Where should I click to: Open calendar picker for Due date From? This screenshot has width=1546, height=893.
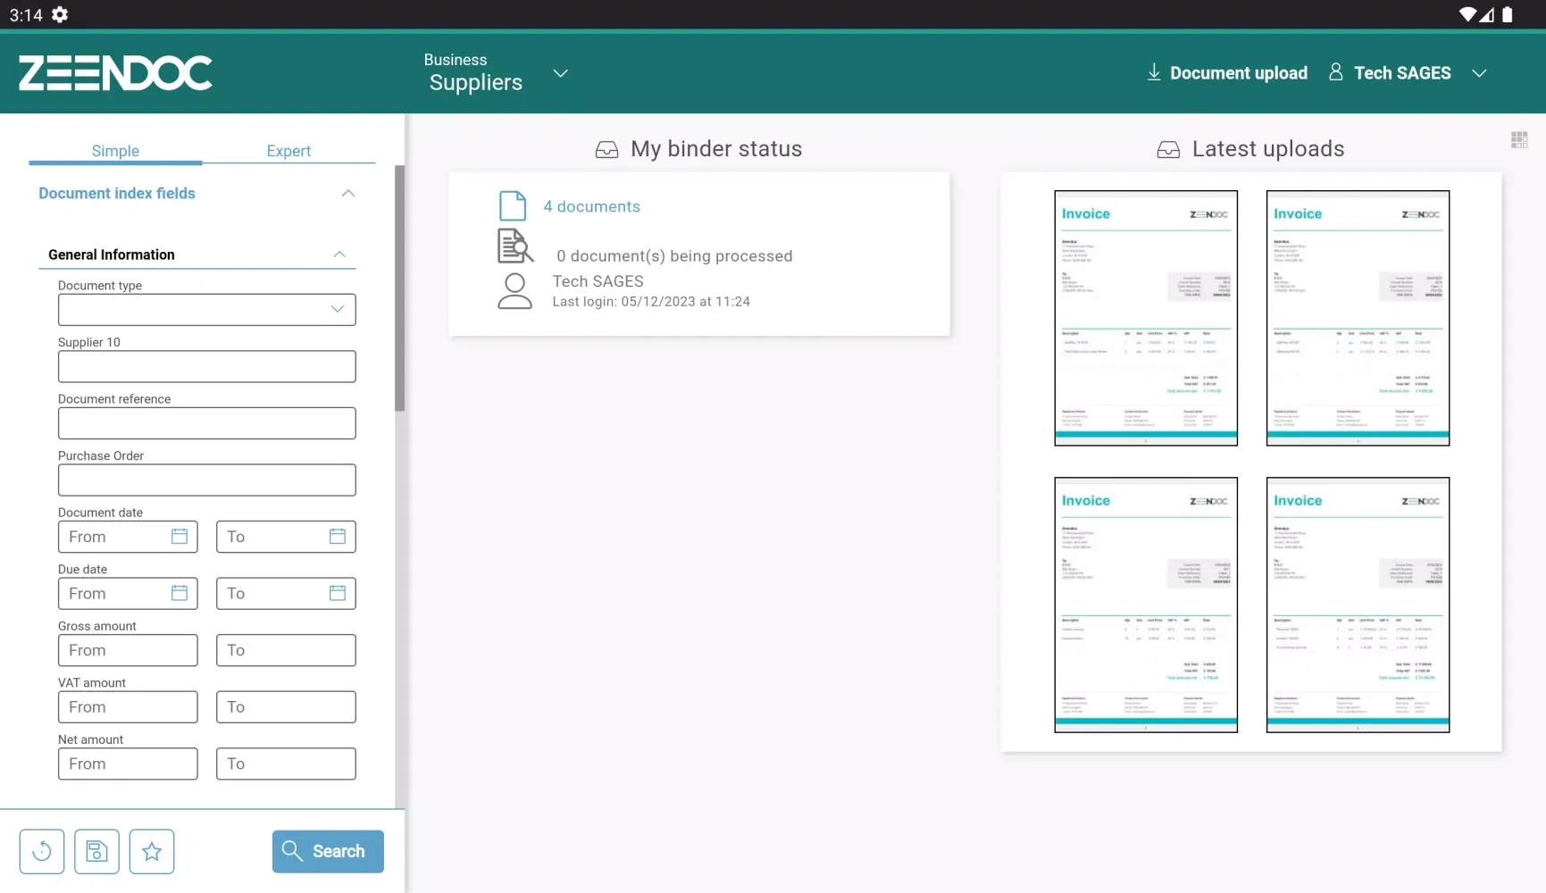click(x=180, y=593)
